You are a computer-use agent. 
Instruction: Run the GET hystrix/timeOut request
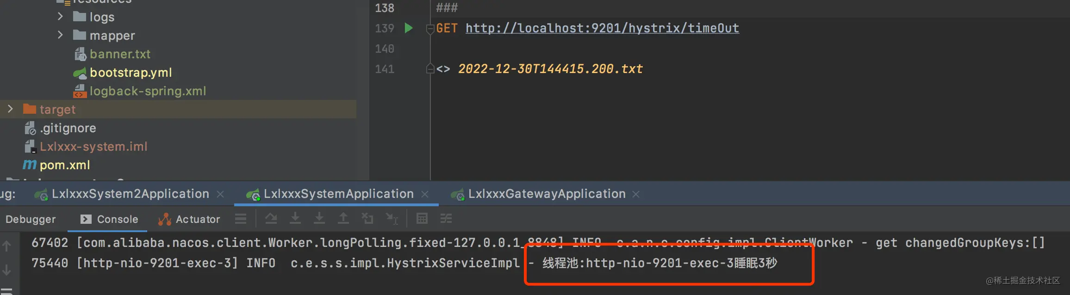pos(408,28)
